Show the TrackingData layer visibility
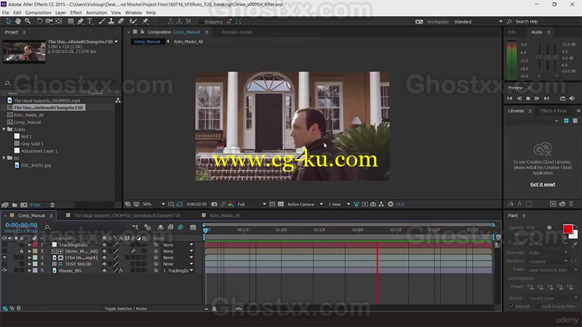 click(x=4, y=245)
